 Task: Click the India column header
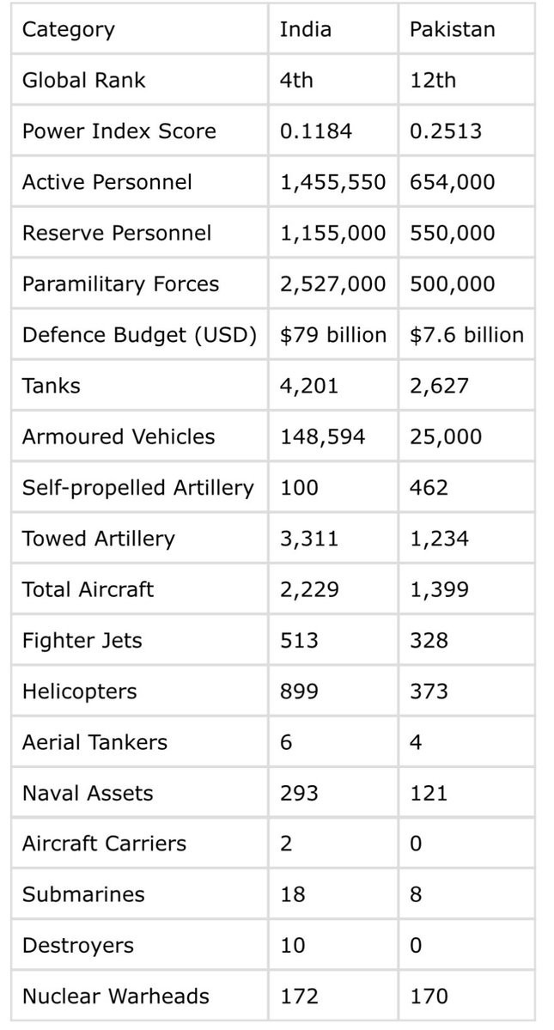305,29
